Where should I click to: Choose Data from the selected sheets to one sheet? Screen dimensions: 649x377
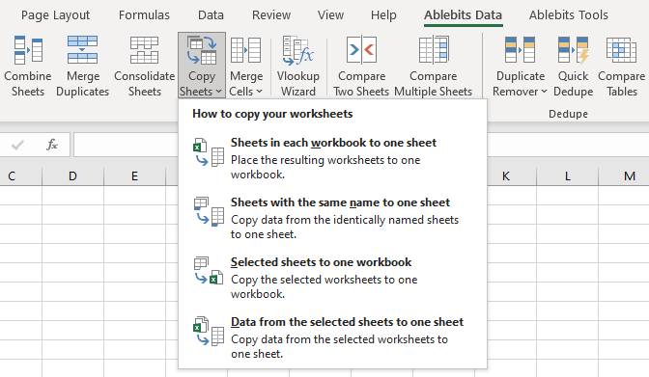pos(332,337)
